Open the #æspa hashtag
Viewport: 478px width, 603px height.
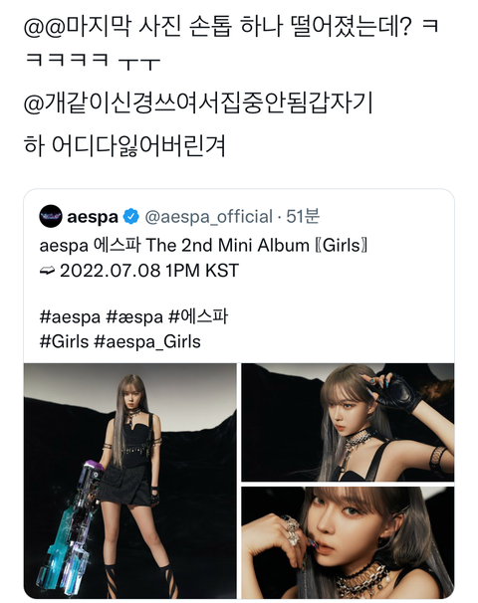coord(134,317)
